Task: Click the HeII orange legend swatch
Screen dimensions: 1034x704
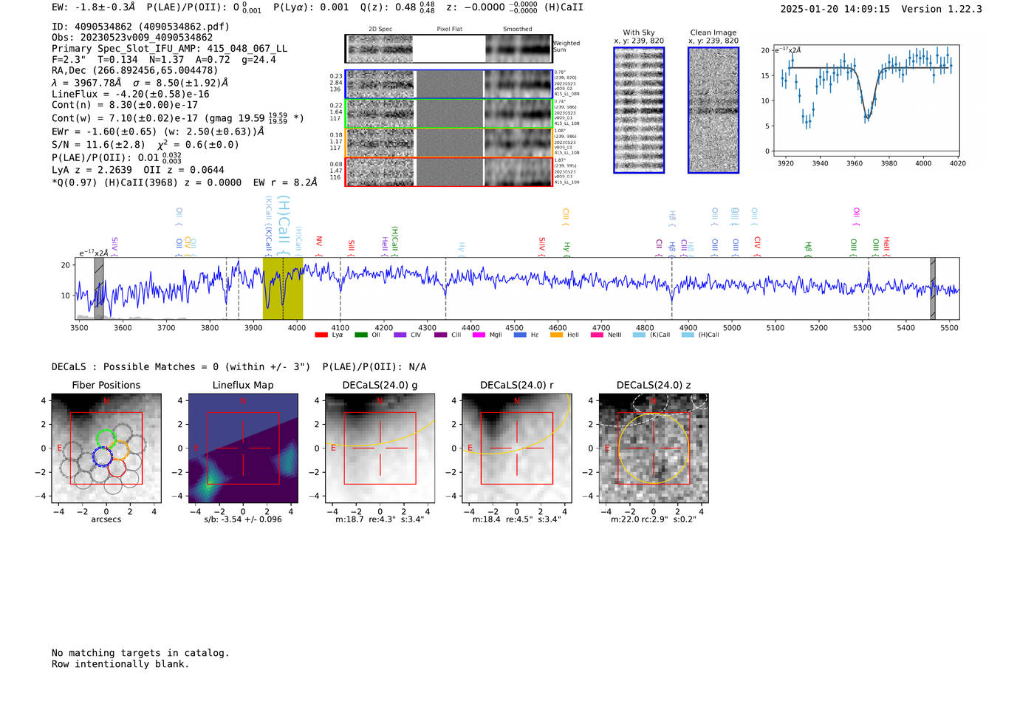Action: click(x=556, y=335)
